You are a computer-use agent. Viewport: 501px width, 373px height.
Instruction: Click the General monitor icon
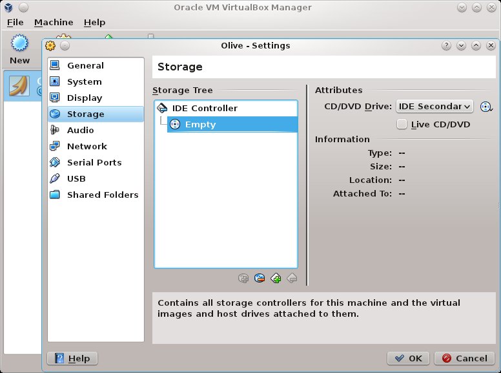[x=55, y=65]
